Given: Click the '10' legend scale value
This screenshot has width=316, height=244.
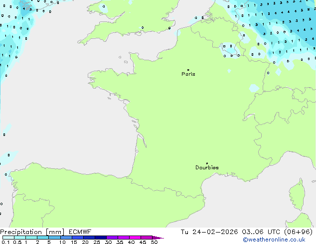Looking at the screenshot, I should [62, 242].
